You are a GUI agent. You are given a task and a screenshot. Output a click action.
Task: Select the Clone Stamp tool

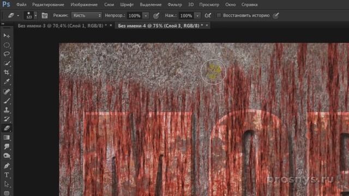coord(7,110)
